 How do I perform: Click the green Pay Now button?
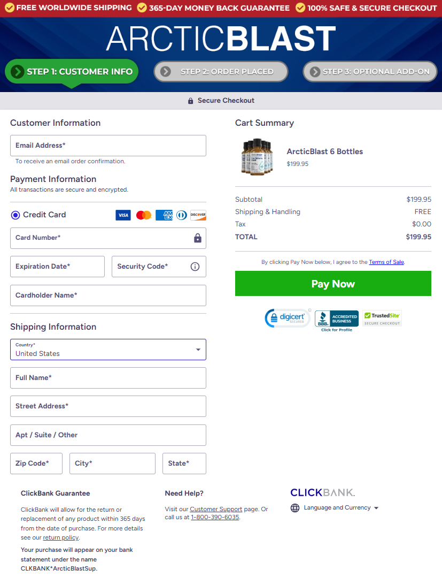334,283
